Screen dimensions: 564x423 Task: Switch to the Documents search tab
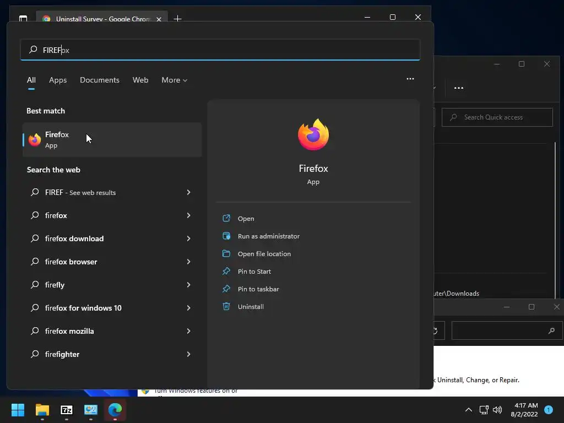coord(100,80)
